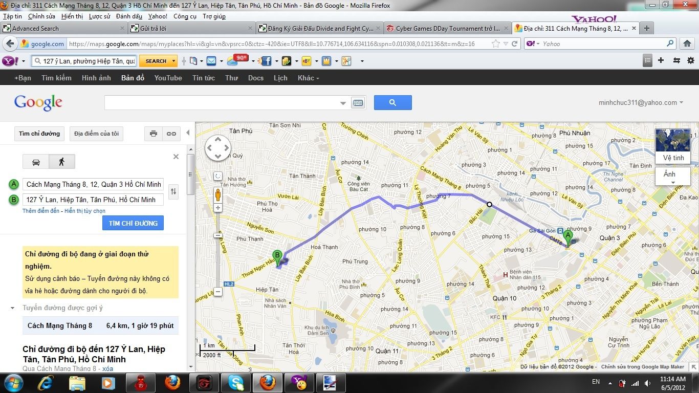Open Facebook icon in Yahoo toolbar

click(266, 61)
